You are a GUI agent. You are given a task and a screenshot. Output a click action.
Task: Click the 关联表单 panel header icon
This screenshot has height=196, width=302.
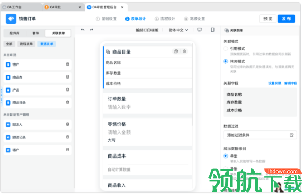[x=227, y=30]
